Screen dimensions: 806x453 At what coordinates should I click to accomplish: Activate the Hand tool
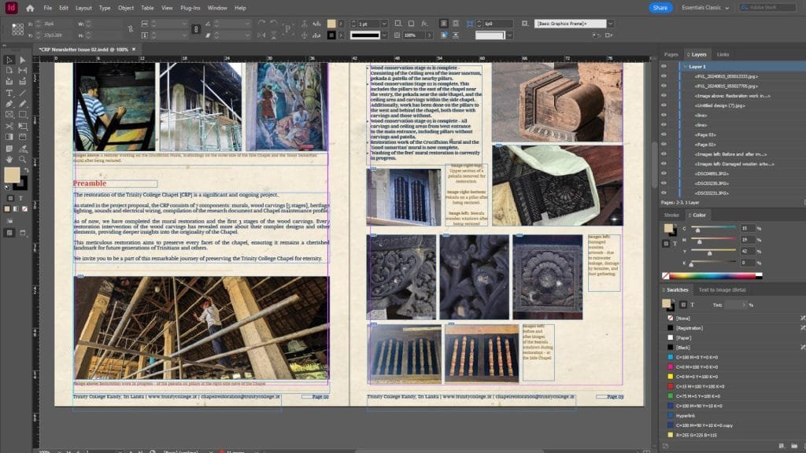9,158
